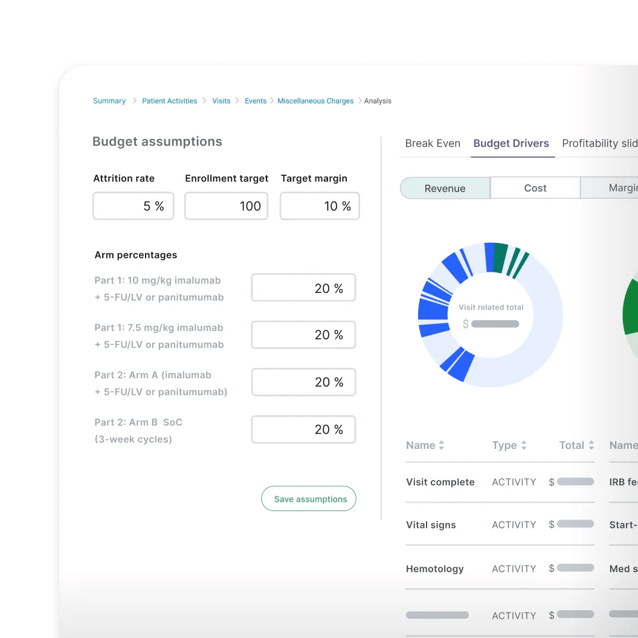This screenshot has height=638, width=638.
Task: Edit the Enrollment target field
Action: [226, 206]
